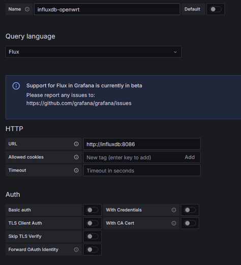Enable the Basic auth switch
The width and height of the screenshot is (241, 265).
click(93, 210)
